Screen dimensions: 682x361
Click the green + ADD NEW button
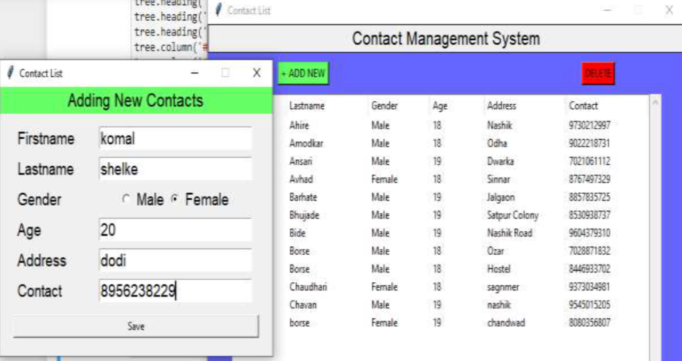point(303,74)
